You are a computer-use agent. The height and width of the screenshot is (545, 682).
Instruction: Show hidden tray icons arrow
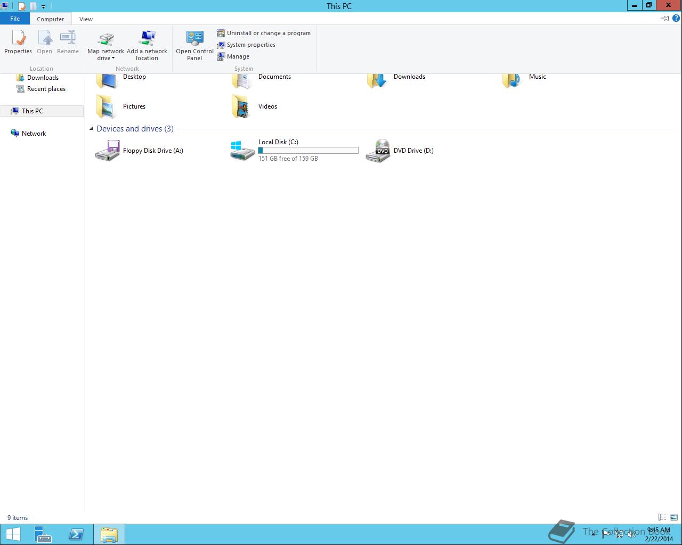point(593,534)
